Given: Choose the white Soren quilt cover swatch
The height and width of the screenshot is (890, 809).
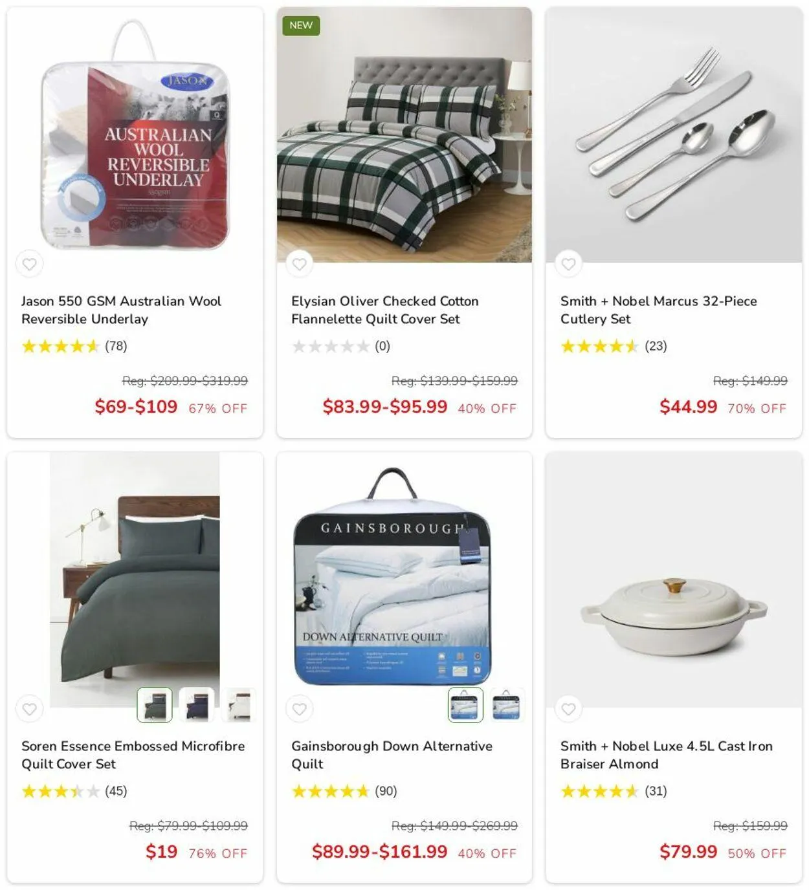Looking at the screenshot, I should tap(239, 705).
